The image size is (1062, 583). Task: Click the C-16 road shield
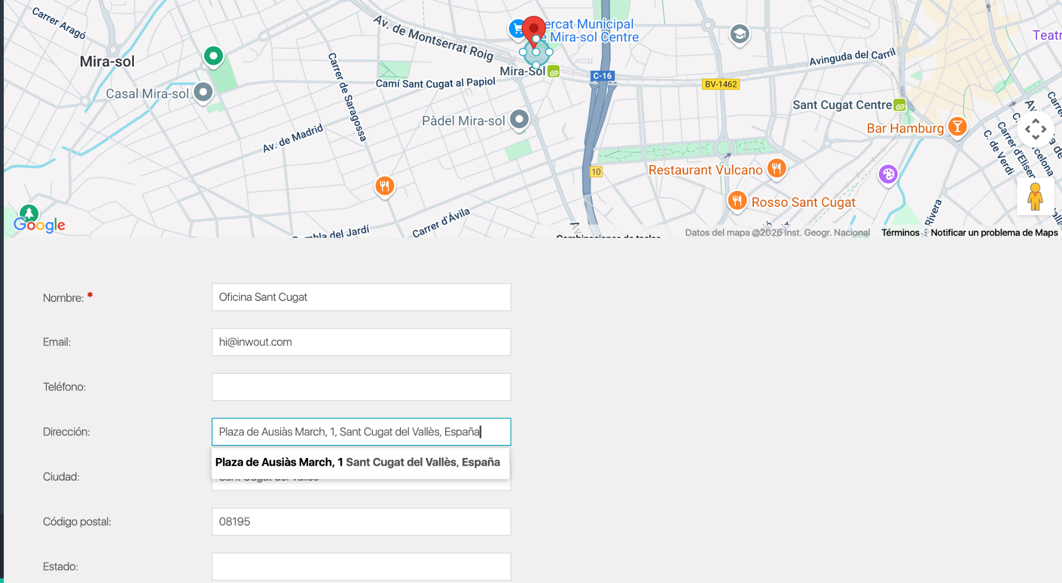pyautogui.click(x=602, y=76)
